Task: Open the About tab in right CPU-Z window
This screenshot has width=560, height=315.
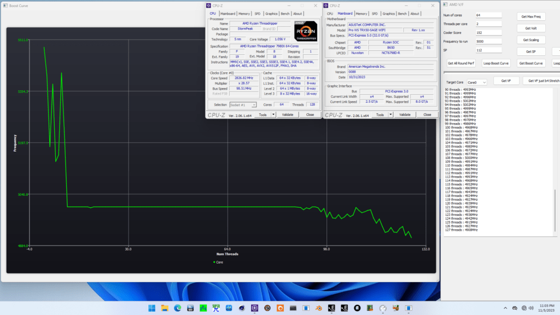Action: [x=415, y=14]
